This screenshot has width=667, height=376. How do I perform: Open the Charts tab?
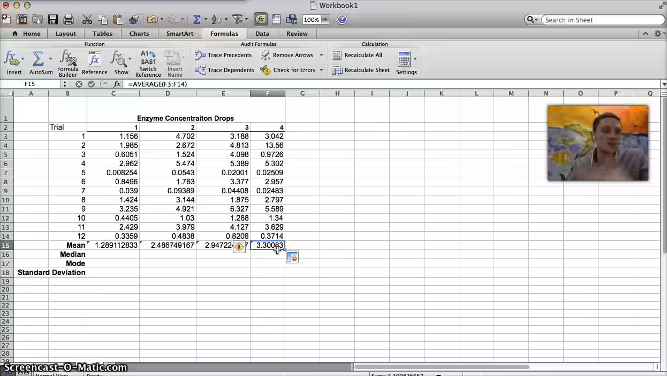139,34
